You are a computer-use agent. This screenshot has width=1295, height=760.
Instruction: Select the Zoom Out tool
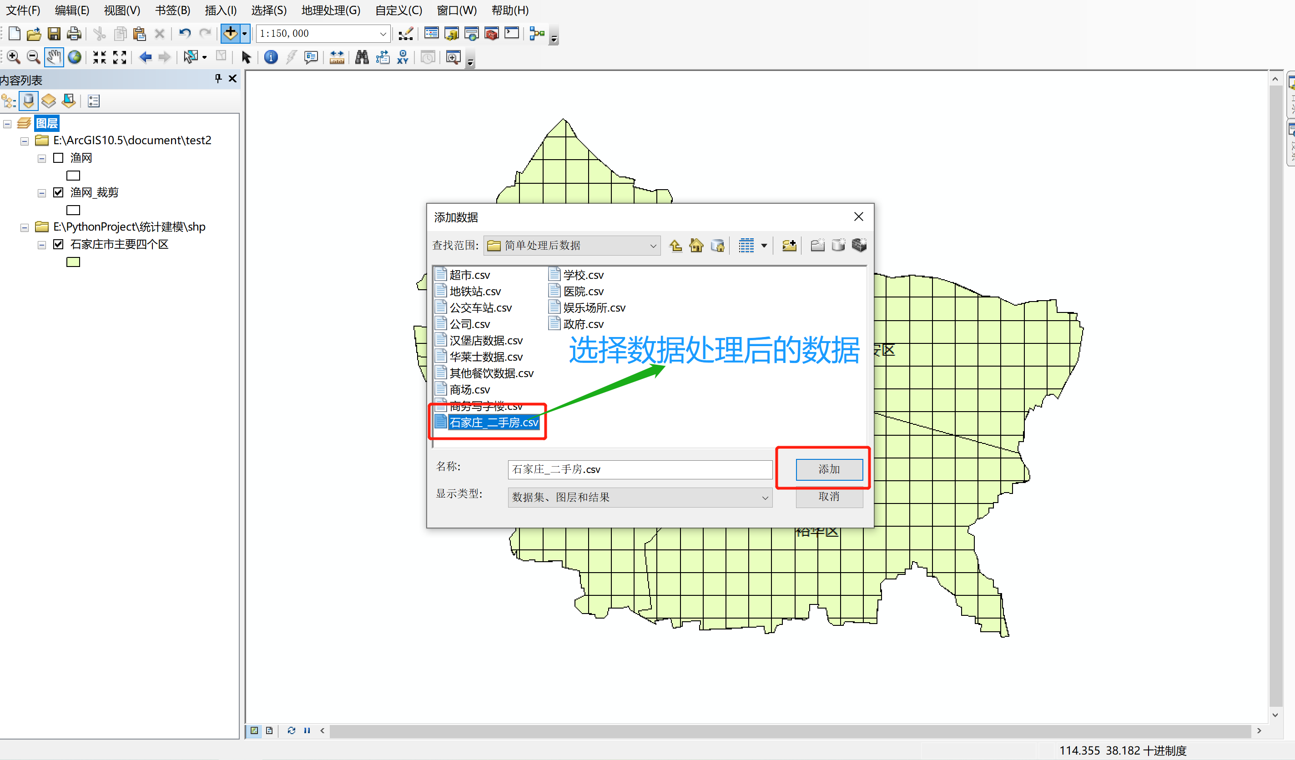pyautogui.click(x=33, y=57)
